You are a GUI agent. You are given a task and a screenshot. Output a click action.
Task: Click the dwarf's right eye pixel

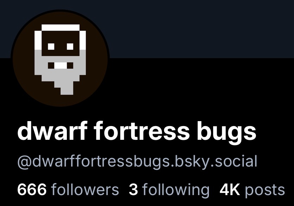tap(70, 46)
